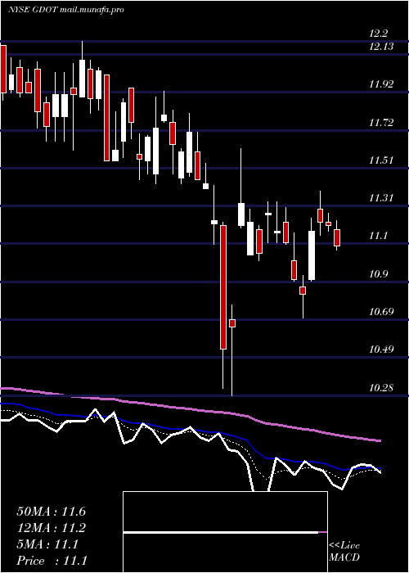Screen dimensions: 409x573
Task: Click the 12.2 price axis label
Action: (378, 34)
